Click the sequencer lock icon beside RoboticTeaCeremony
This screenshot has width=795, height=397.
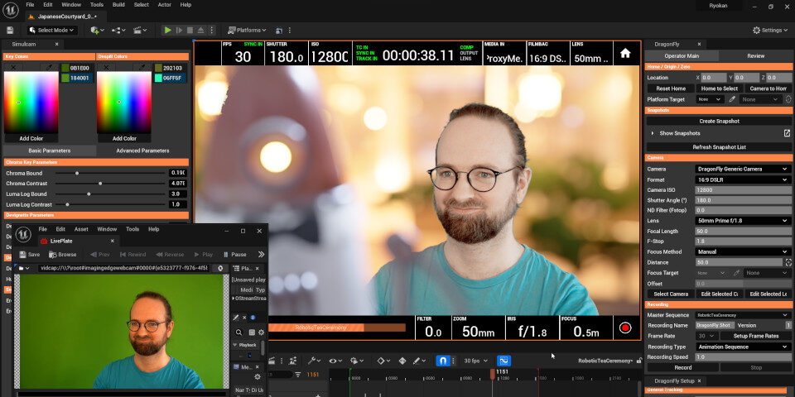[x=638, y=361]
